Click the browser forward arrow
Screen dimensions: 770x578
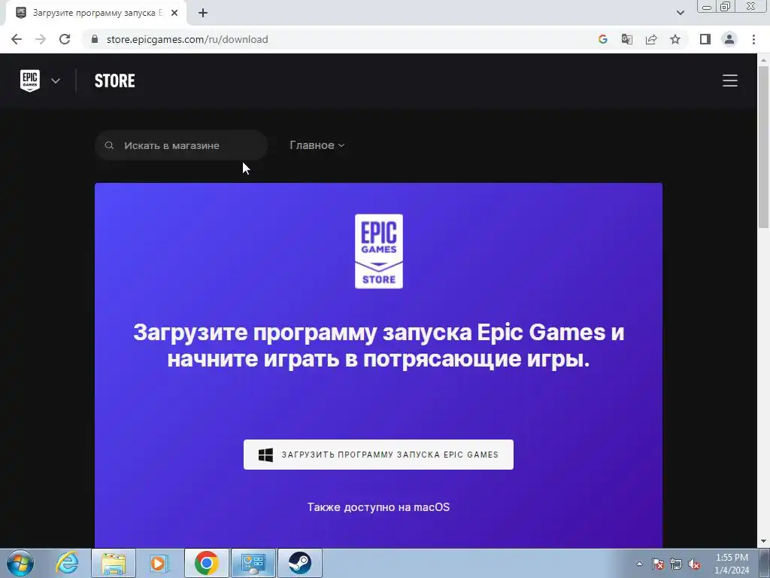click(x=41, y=39)
